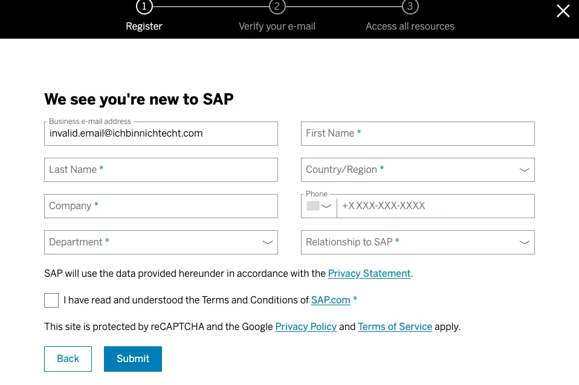Focus the Business e-mail address field
Image resolution: width=579 pixels, height=385 pixels.
161,134
